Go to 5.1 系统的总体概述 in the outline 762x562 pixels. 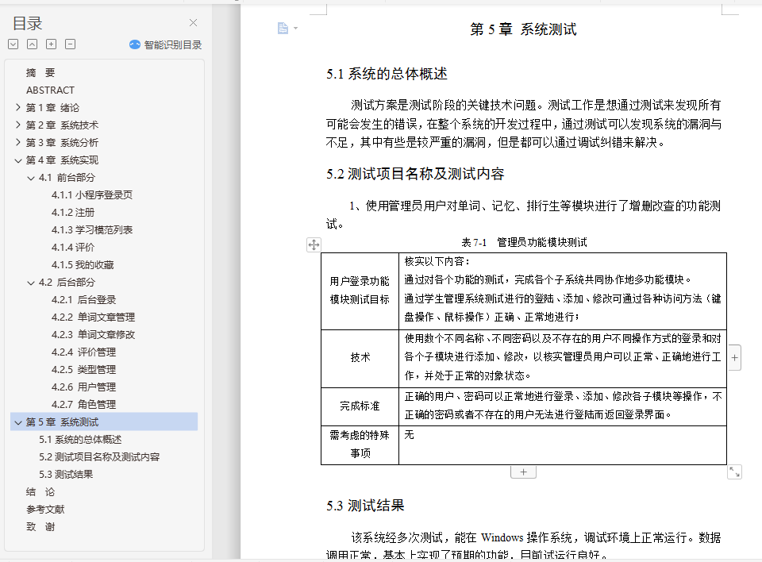point(80,440)
